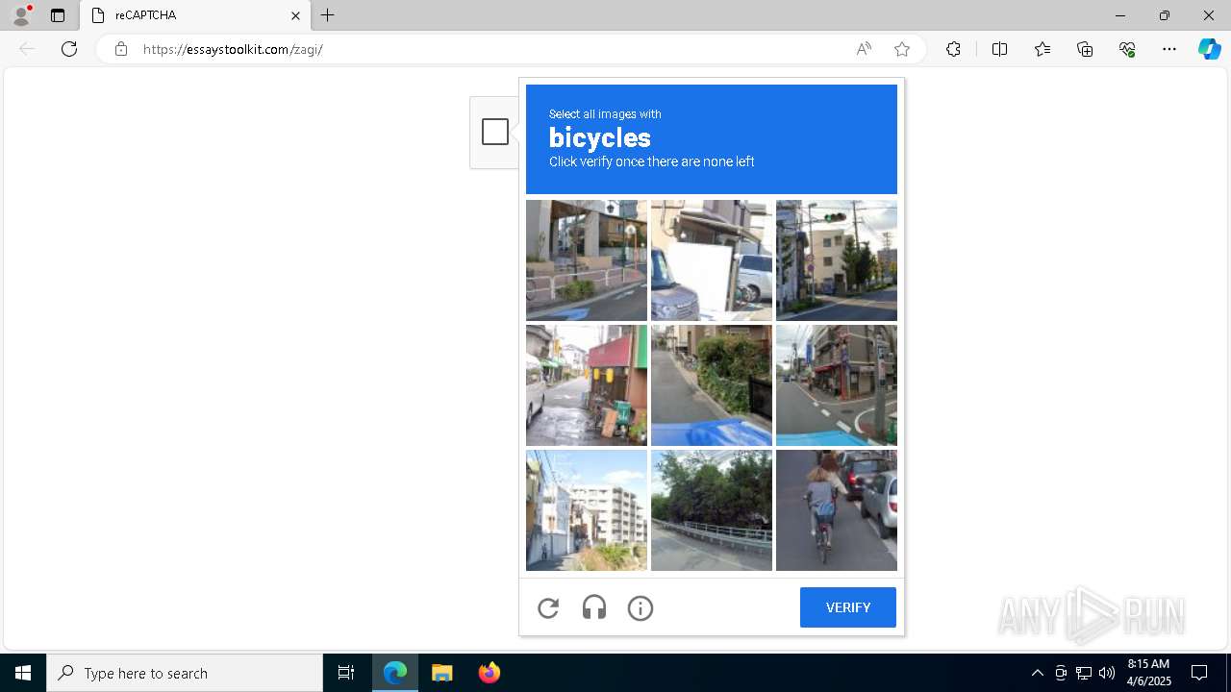Click the taskbar search box
Viewport: 1231px width, 692px height.
185,673
